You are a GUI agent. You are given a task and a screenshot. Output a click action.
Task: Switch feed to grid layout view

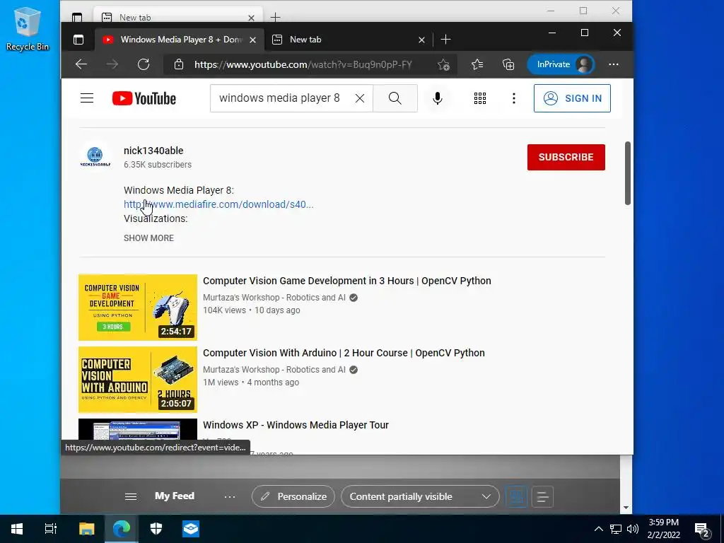click(x=516, y=496)
